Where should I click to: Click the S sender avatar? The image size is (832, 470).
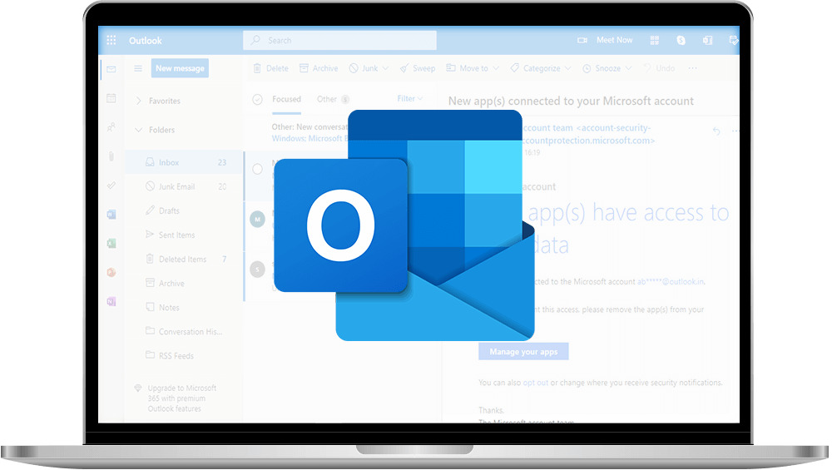(x=257, y=270)
